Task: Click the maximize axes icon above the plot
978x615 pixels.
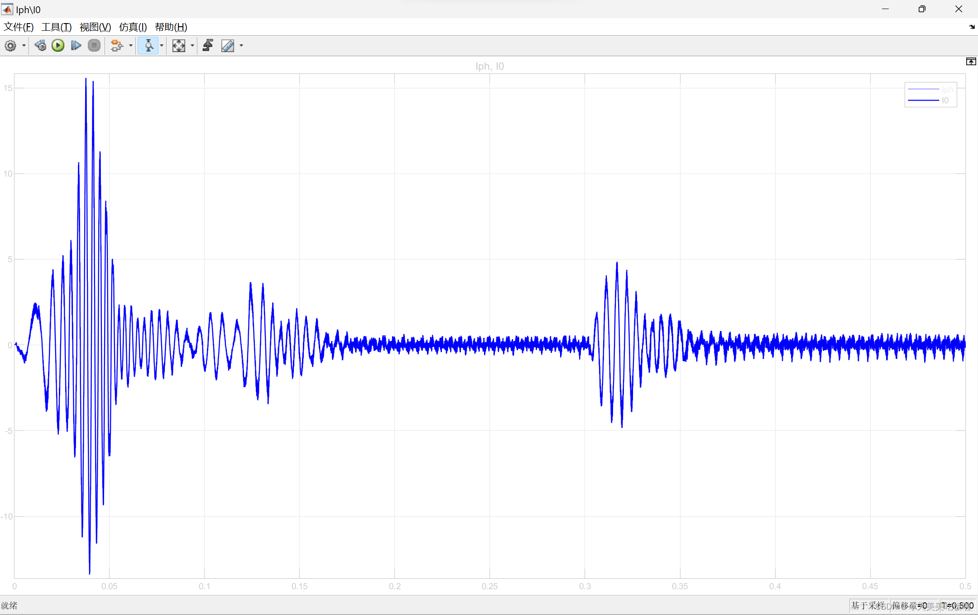Action: coord(971,62)
